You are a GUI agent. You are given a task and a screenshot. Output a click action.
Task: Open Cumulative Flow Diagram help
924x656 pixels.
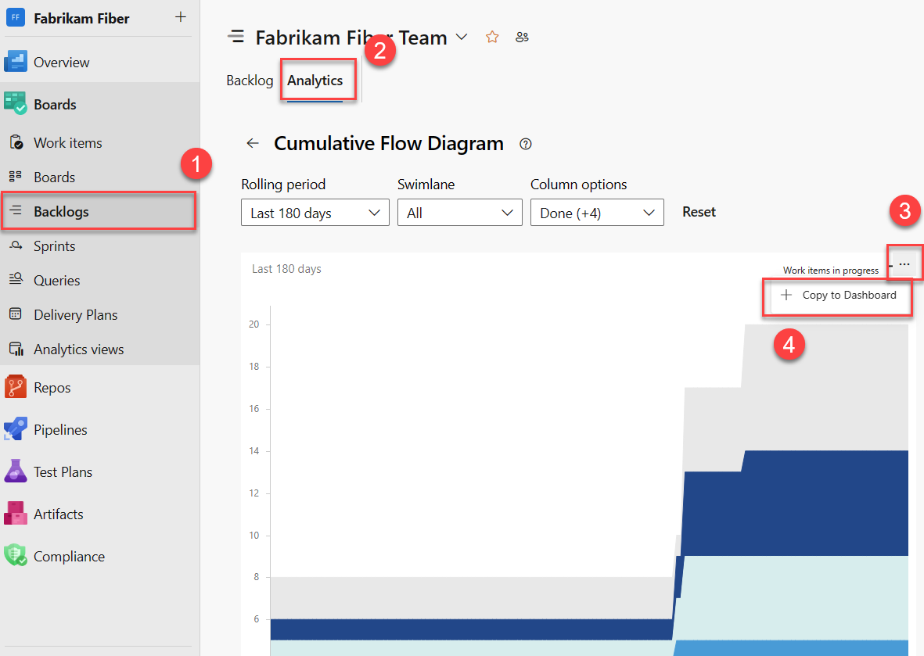click(x=525, y=144)
